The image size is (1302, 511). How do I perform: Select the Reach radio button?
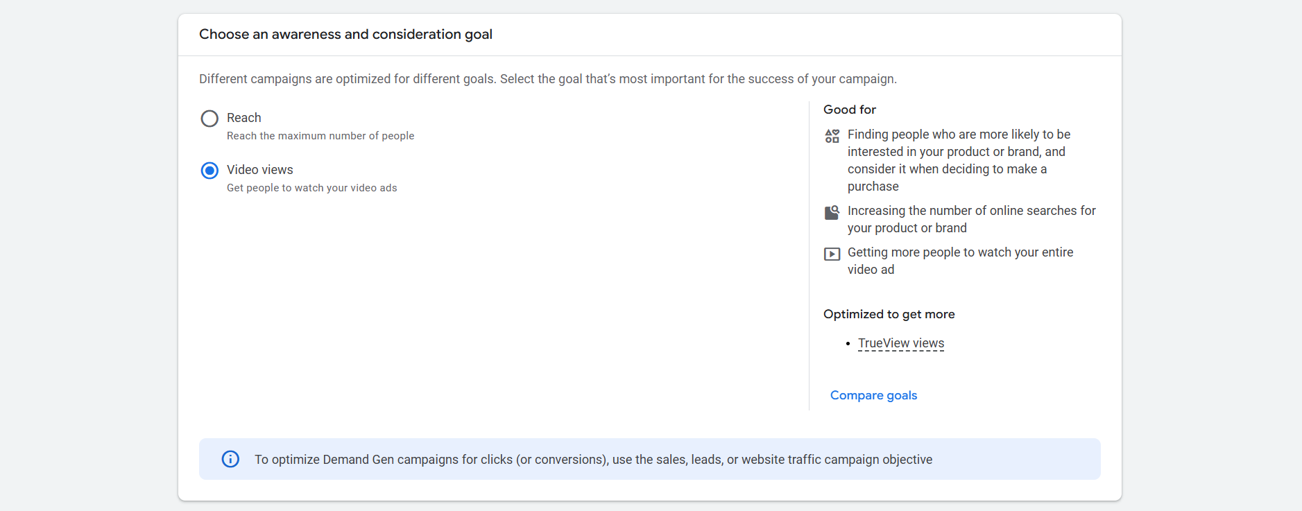click(209, 119)
